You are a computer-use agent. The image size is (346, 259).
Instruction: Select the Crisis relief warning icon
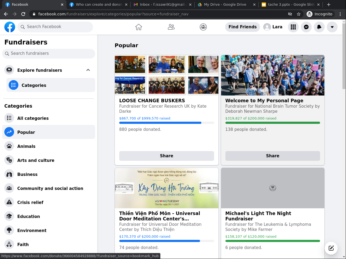click(x=9, y=202)
